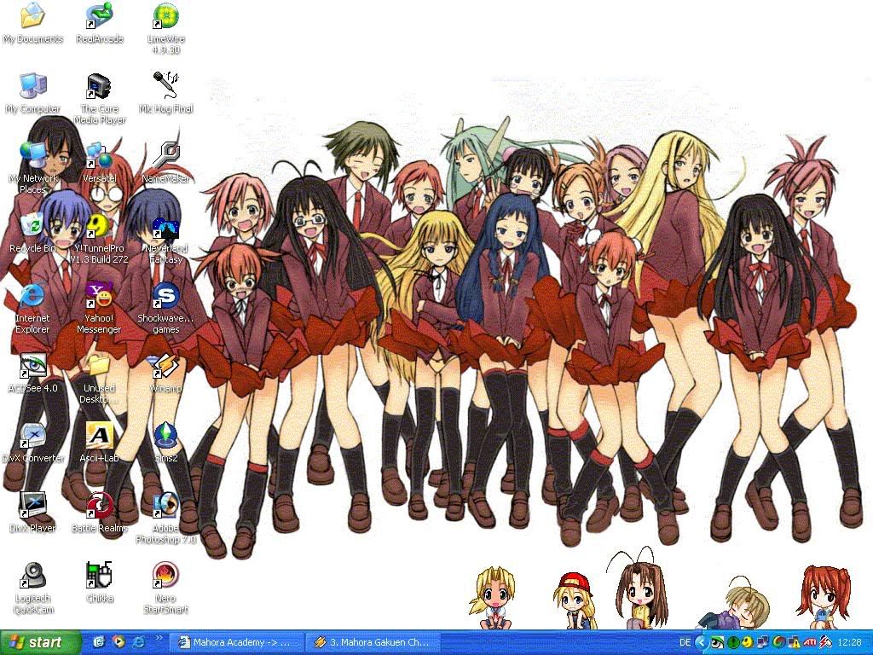Select the Unused Desktop folder icon

[99, 367]
